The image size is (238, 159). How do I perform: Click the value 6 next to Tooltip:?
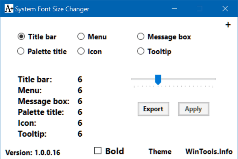(80, 134)
